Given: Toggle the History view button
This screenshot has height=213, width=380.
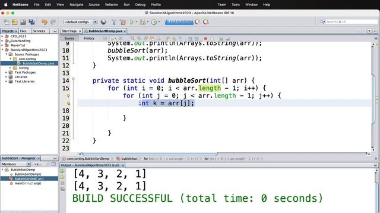Looking at the screenshot, I should [x=89, y=38].
